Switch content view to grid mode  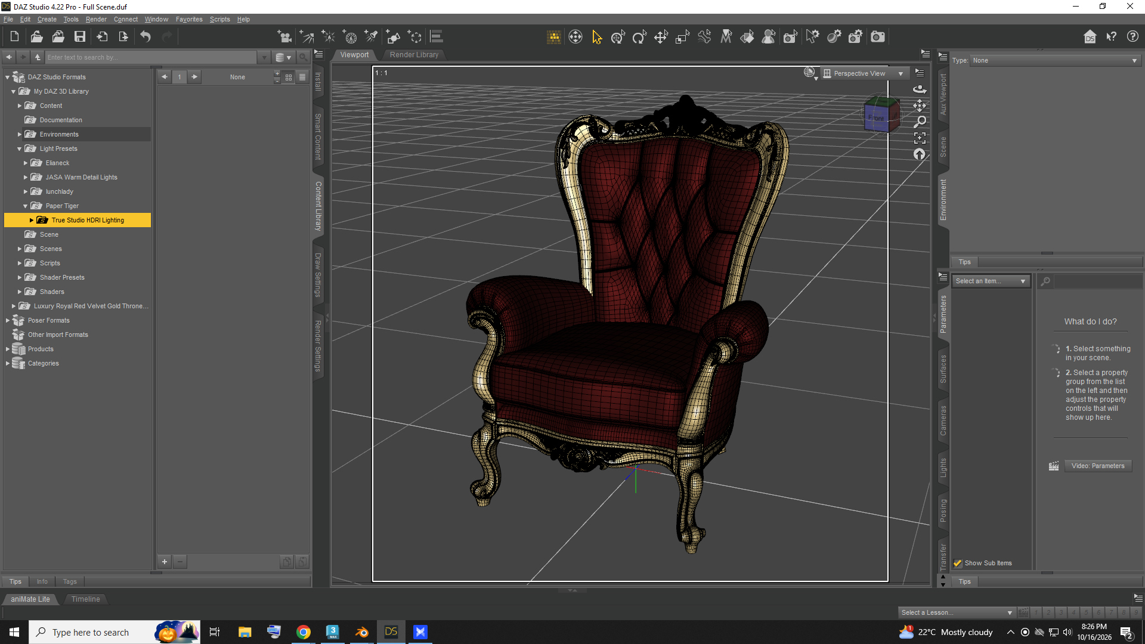tap(289, 77)
